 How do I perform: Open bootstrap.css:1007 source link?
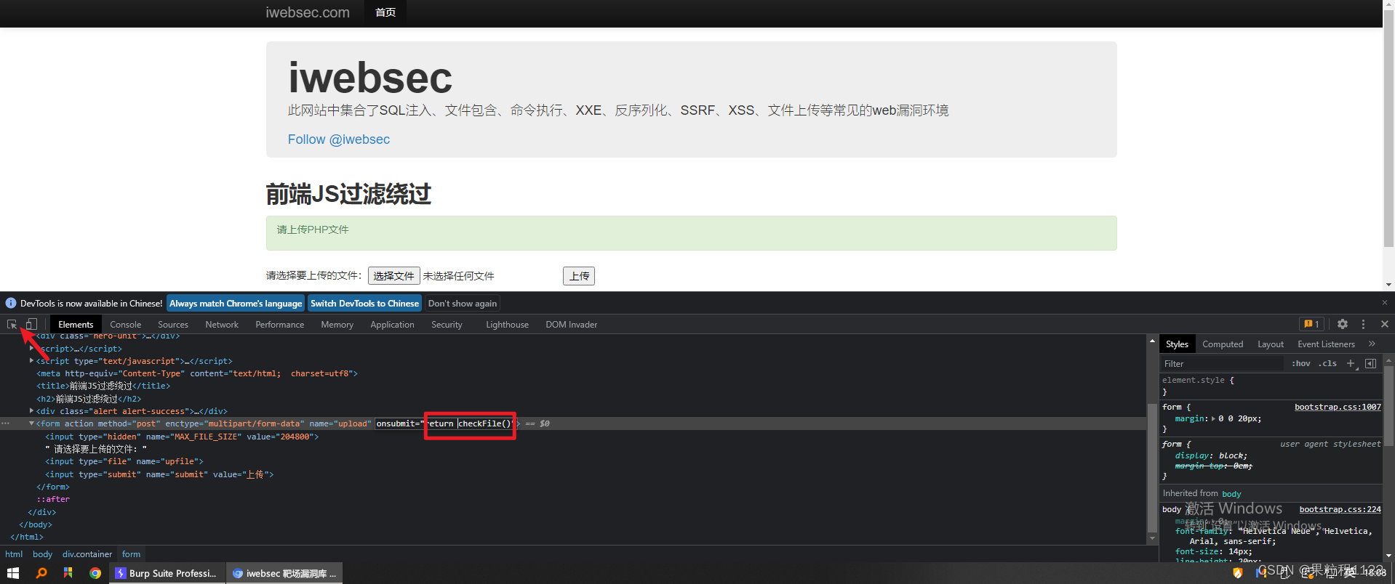(x=1338, y=407)
